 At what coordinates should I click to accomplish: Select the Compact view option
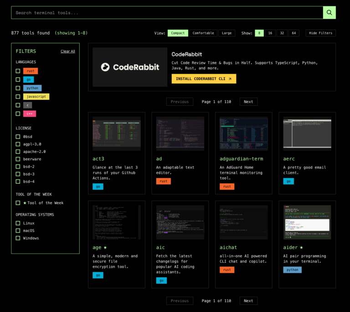(x=178, y=33)
